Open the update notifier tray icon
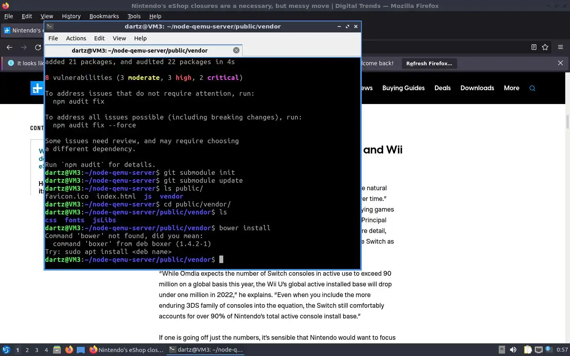This screenshot has width=570, height=356. [x=548, y=349]
